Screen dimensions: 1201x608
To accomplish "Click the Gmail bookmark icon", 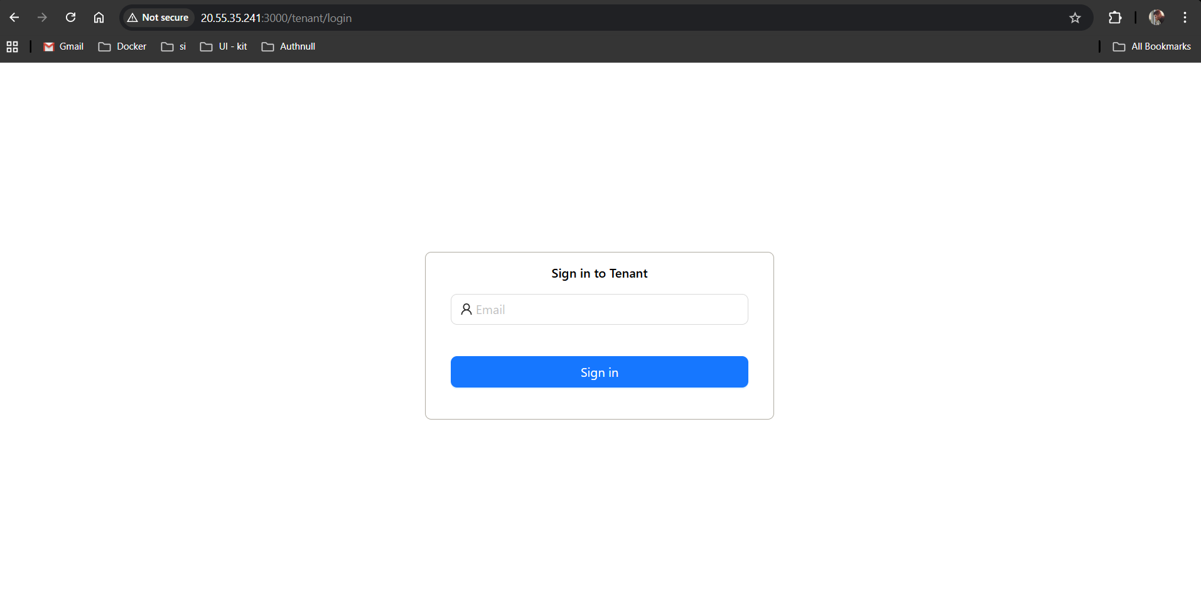I will click(x=48, y=46).
